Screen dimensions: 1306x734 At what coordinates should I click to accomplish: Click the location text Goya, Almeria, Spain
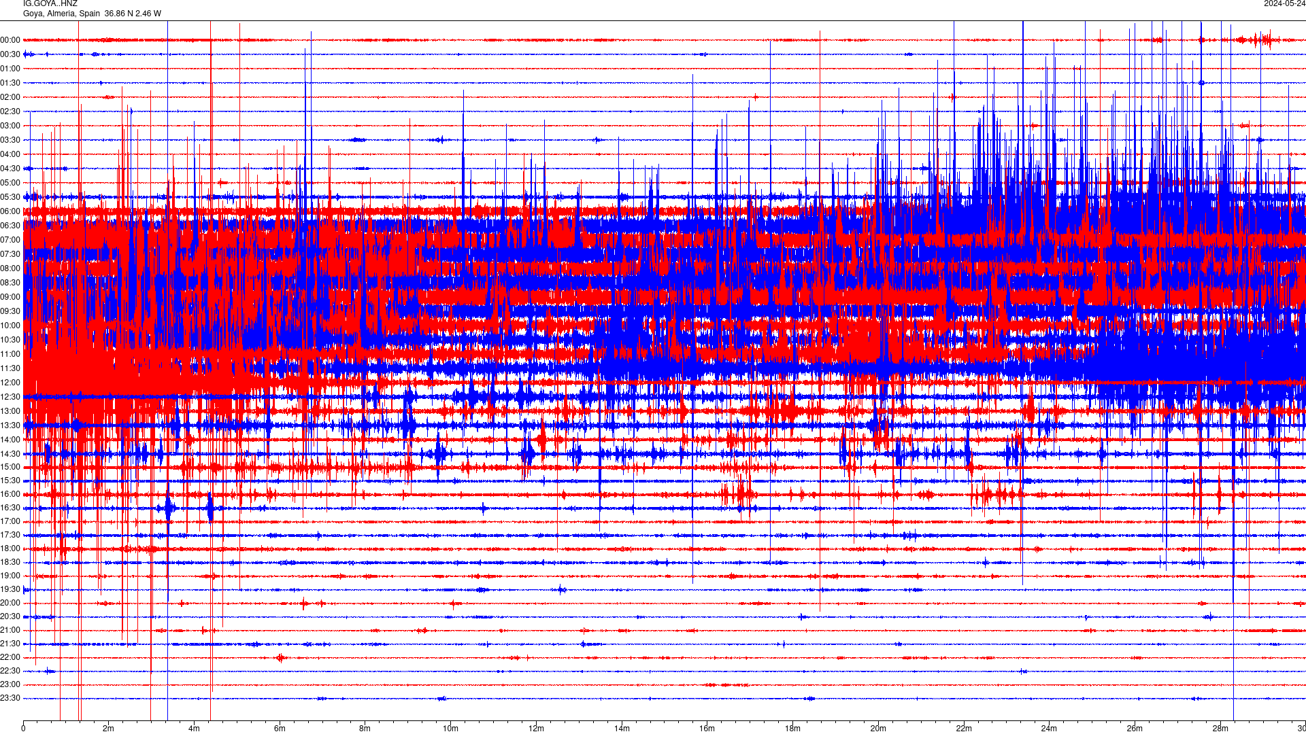pos(61,14)
